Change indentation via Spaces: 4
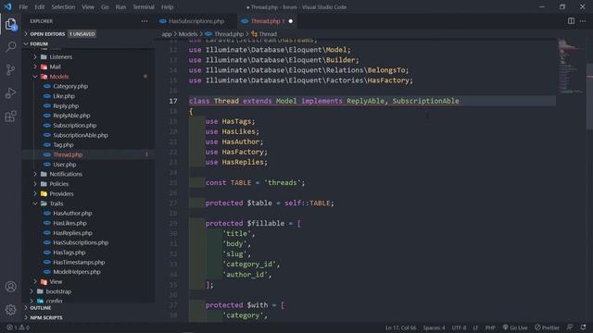 coord(434,327)
